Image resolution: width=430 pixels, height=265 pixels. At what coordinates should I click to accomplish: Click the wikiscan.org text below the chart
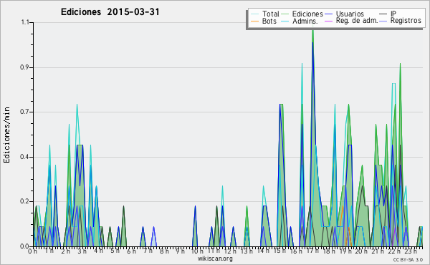(215, 259)
